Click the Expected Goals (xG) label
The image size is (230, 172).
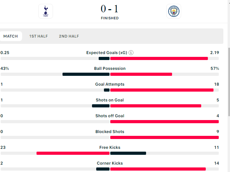(107, 53)
